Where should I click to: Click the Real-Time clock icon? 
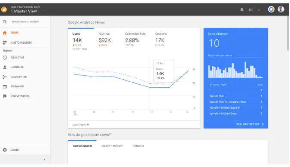point(5,57)
